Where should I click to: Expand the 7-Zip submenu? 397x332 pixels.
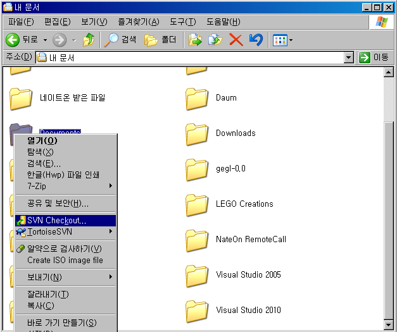coord(66,186)
